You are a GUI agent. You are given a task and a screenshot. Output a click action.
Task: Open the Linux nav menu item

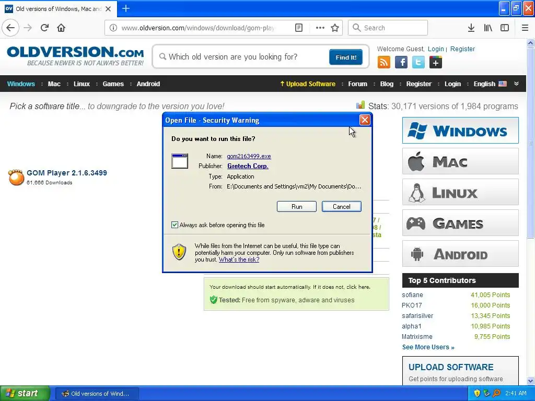[x=82, y=84]
